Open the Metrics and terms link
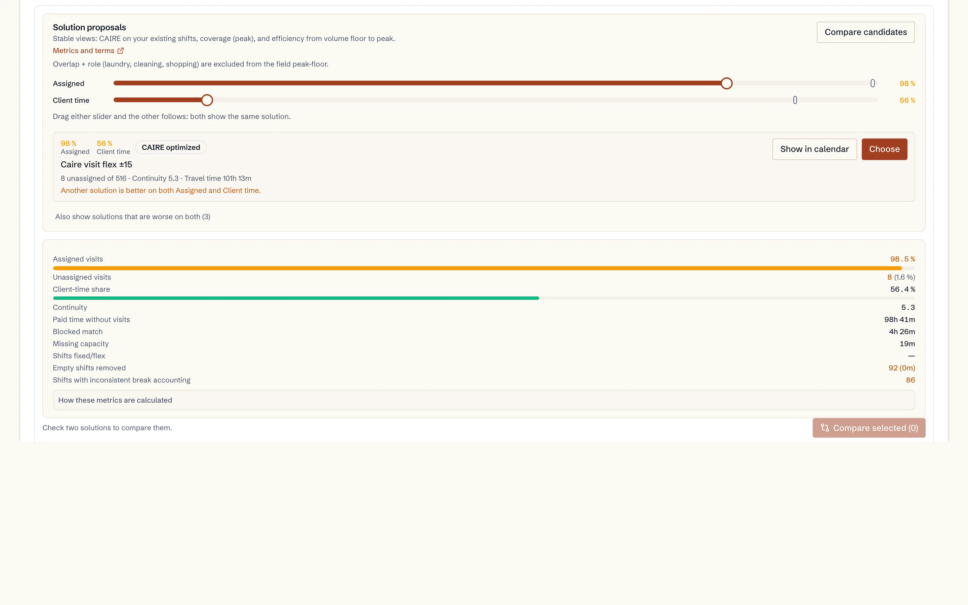This screenshot has width=968, height=605. [x=88, y=51]
